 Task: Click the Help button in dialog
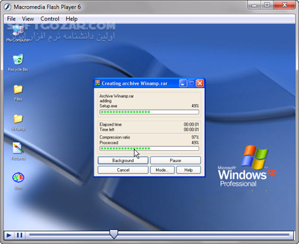189,170
